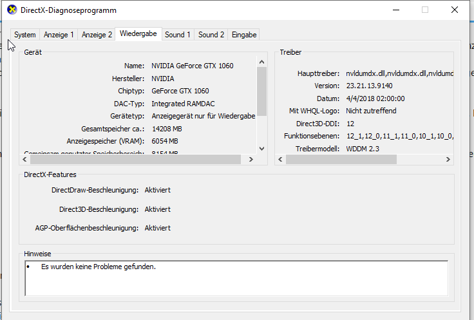Image resolution: width=474 pixels, height=320 pixels.
Task: Click the Aktiviert status of DirectDraw-Beschleunigung
Action: [x=158, y=190]
